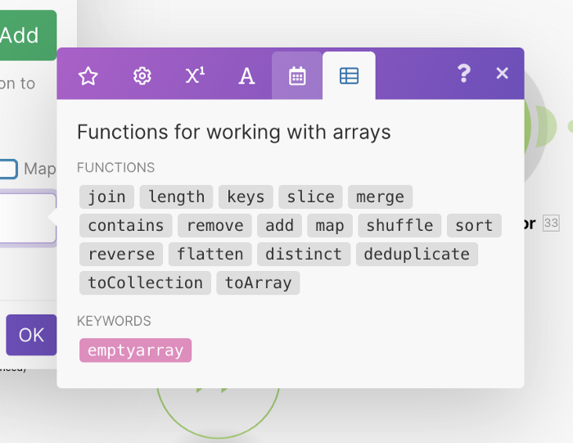
Task: Focus the highlighted input field
Action: pos(28,218)
